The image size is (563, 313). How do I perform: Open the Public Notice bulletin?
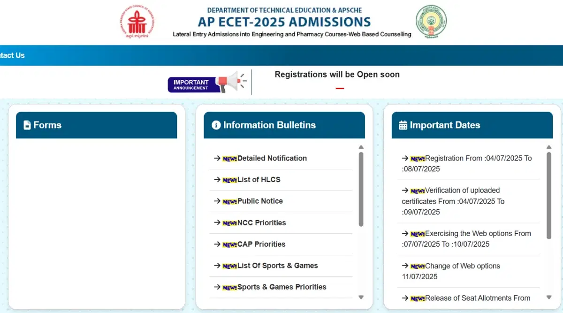coord(260,201)
